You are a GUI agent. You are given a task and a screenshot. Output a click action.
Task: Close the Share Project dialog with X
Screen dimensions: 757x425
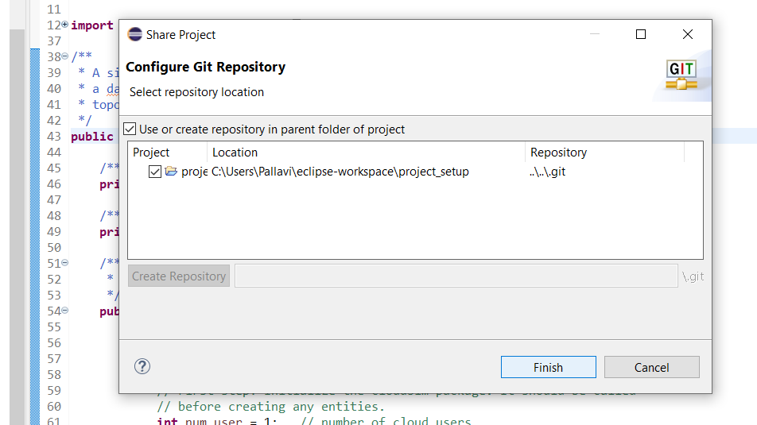click(x=688, y=35)
